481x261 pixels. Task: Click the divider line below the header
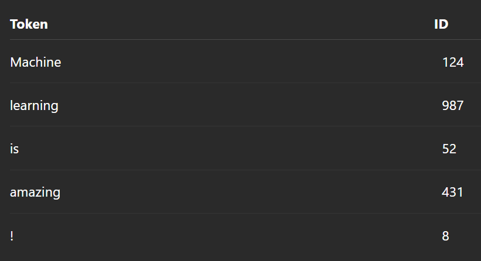point(245,40)
